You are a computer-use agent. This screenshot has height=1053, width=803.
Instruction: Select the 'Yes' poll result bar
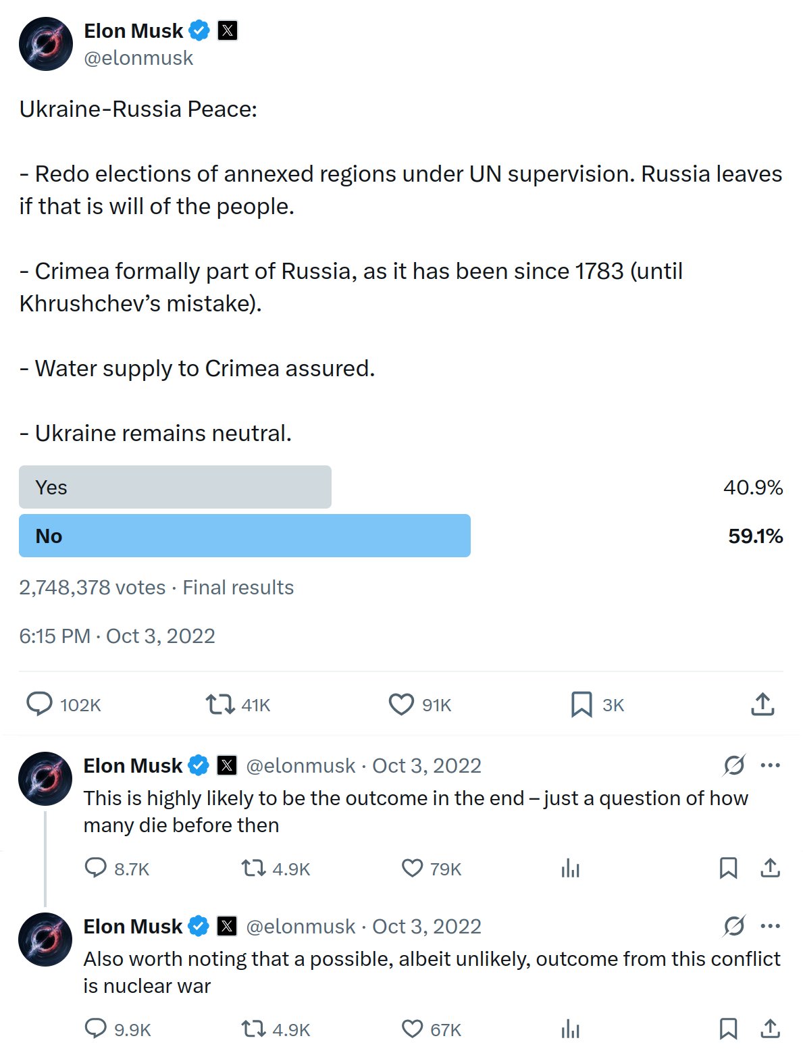(x=176, y=487)
